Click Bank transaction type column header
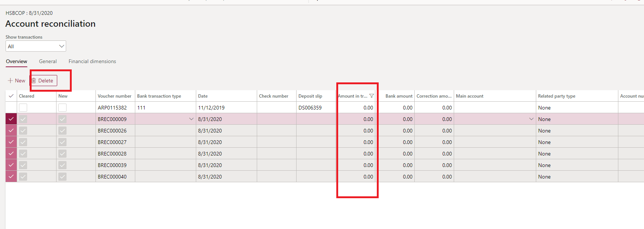The image size is (644, 229). [165, 96]
